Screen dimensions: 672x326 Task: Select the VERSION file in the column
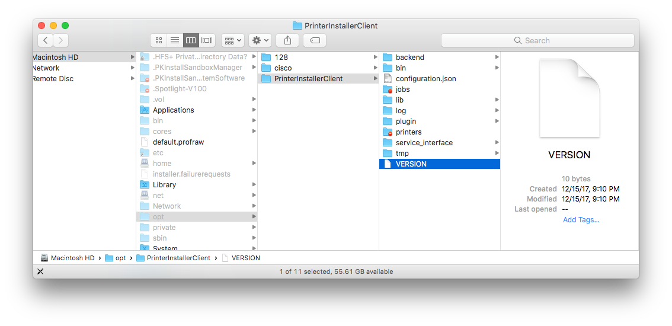coord(440,164)
